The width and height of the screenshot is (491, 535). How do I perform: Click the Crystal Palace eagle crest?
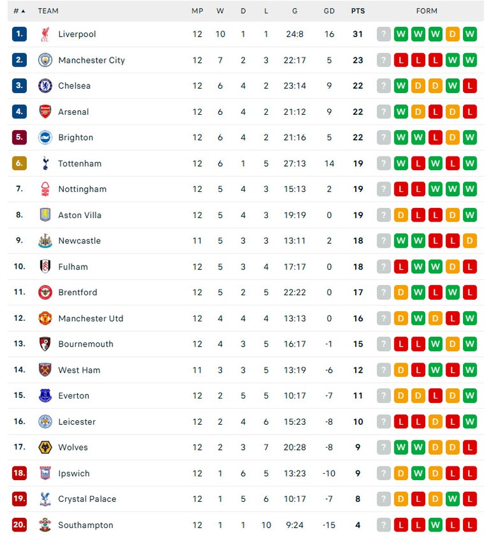click(45, 499)
